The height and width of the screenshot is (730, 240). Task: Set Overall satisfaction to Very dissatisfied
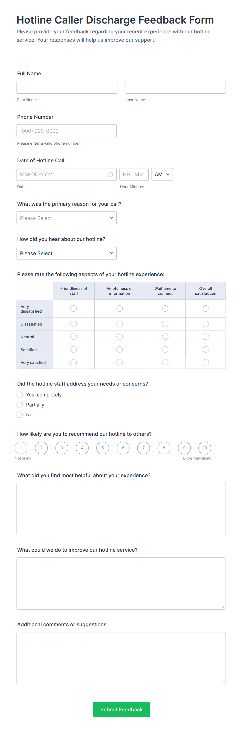(x=205, y=308)
